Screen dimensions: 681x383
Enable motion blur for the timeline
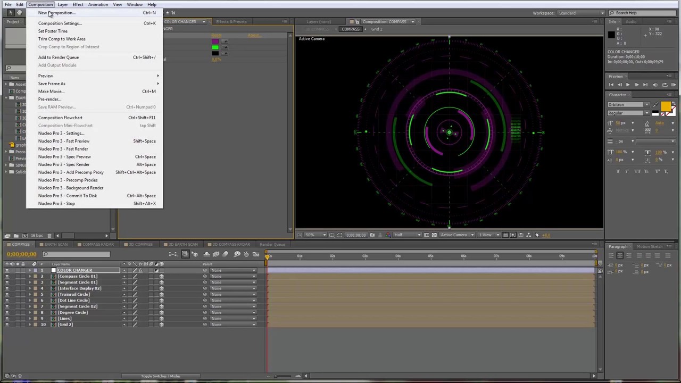[226, 254]
